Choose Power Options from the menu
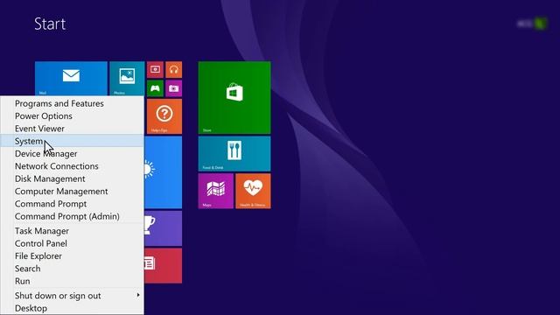The width and height of the screenshot is (560, 315). click(72, 116)
